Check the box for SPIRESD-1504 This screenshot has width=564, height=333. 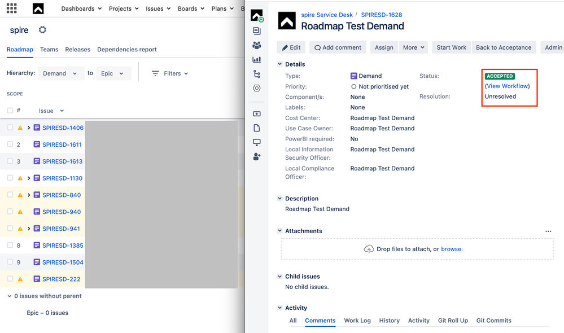(x=10, y=262)
